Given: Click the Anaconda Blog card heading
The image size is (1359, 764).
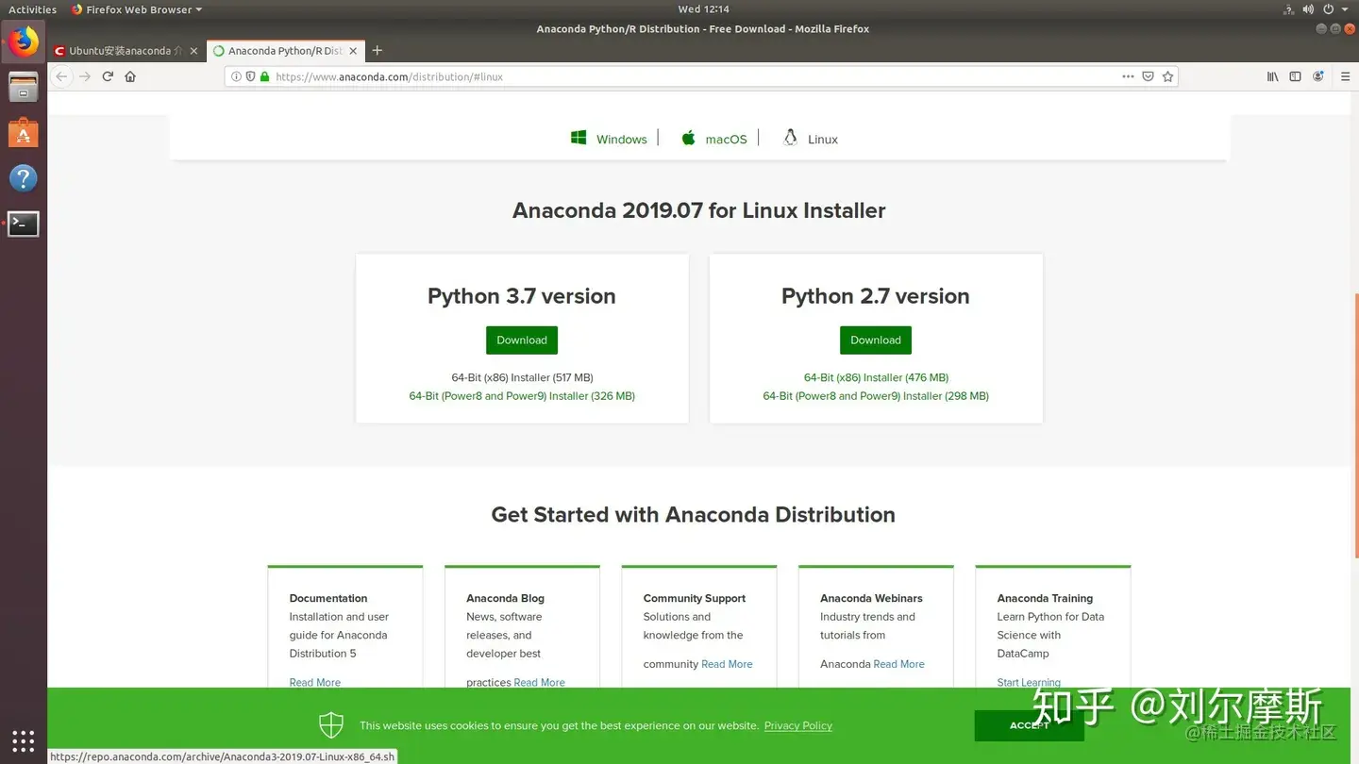Looking at the screenshot, I should [505, 598].
